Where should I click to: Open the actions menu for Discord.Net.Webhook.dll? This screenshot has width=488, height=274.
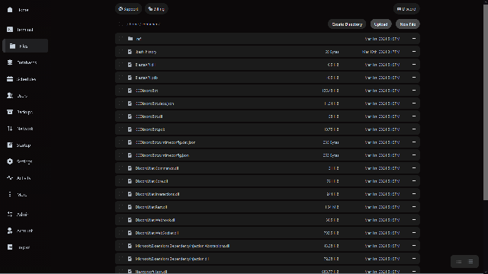point(414,220)
